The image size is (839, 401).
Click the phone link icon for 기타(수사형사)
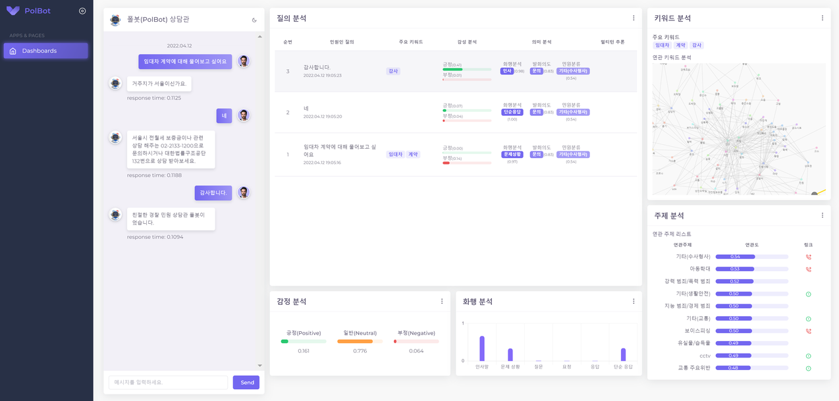(x=809, y=257)
